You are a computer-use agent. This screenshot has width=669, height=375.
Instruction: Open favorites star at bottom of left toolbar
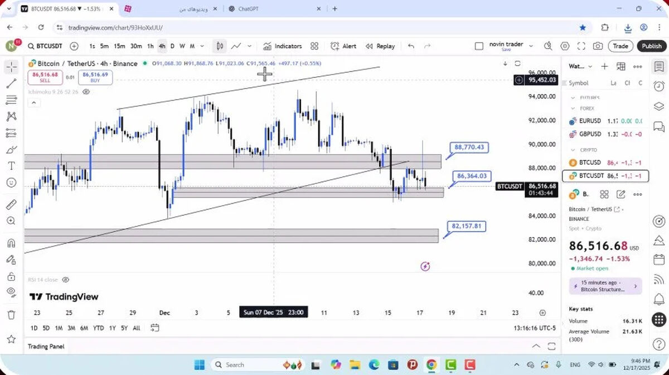[x=11, y=339]
